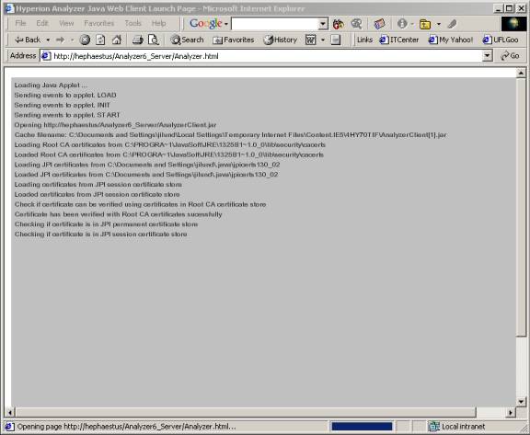Go to the Home page icon
This screenshot has height=435, width=530.
click(x=117, y=40)
